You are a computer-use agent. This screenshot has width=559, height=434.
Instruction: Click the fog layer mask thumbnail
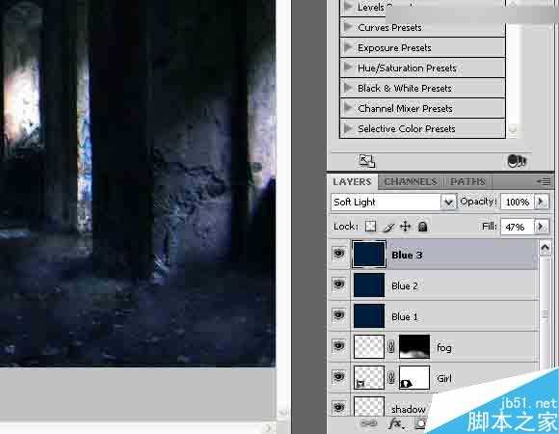[x=414, y=346]
